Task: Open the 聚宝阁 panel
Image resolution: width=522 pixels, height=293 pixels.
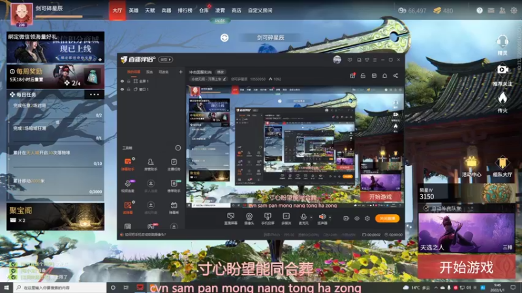Action: click(55, 216)
